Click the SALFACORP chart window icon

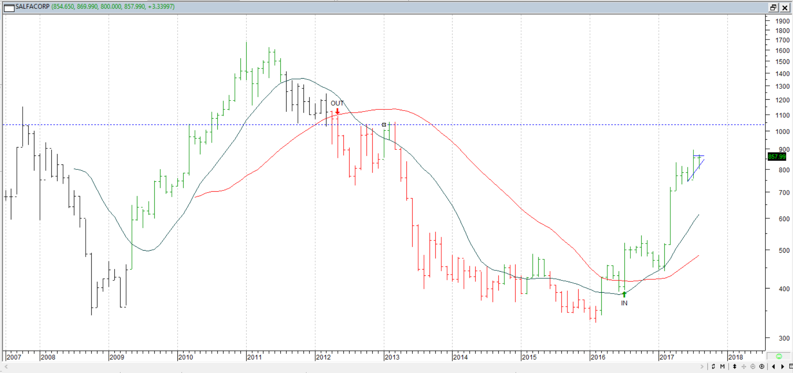click(x=9, y=7)
